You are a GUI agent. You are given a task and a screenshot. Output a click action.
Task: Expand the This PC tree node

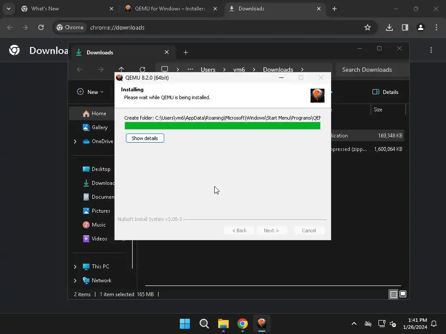75,267
